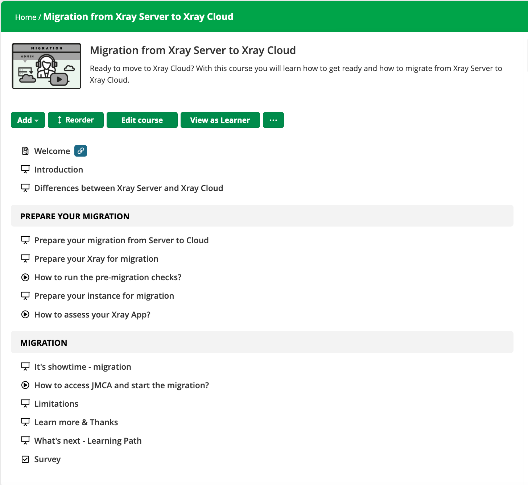
Task: Click the checkbox icon beside Survey
Action: (x=25, y=459)
